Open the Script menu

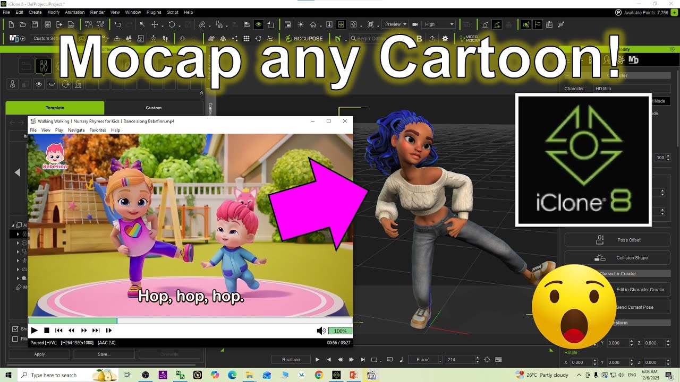(173, 12)
